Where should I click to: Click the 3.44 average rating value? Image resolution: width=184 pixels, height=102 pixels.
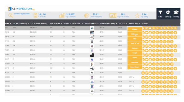point(144,14)
